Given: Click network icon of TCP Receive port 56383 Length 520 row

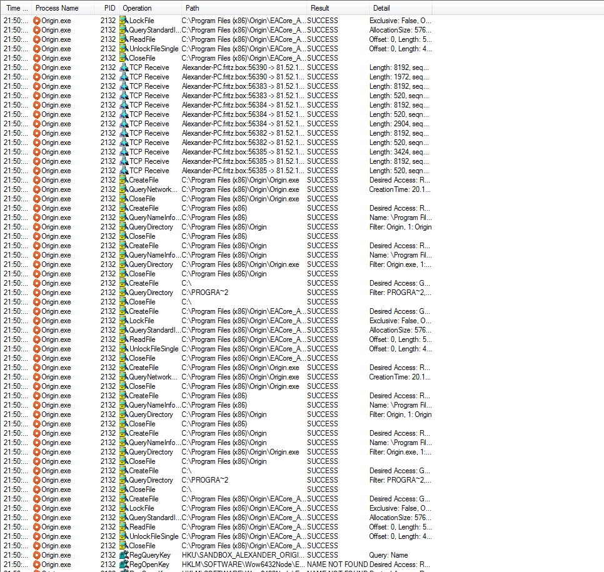Looking at the screenshot, I should 124,96.
